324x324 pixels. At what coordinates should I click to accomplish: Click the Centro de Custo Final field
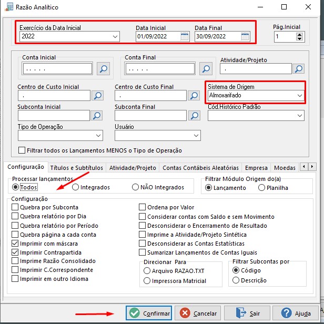(150, 96)
